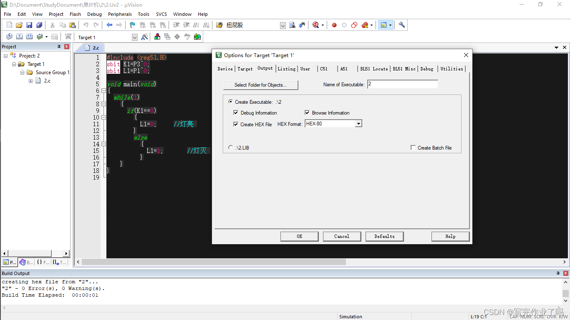The height and width of the screenshot is (320, 570).
Task: Select the .\2.LIB radio button
Action: (231, 147)
